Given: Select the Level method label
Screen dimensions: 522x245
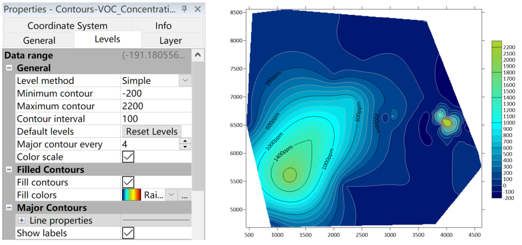Looking at the screenshot, I should (45, 81).
